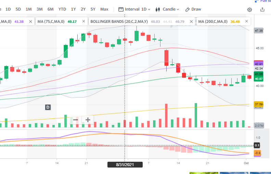The image size is (271, 174).
Task: Choose the 5Y time range
Action: coord(93,9)
